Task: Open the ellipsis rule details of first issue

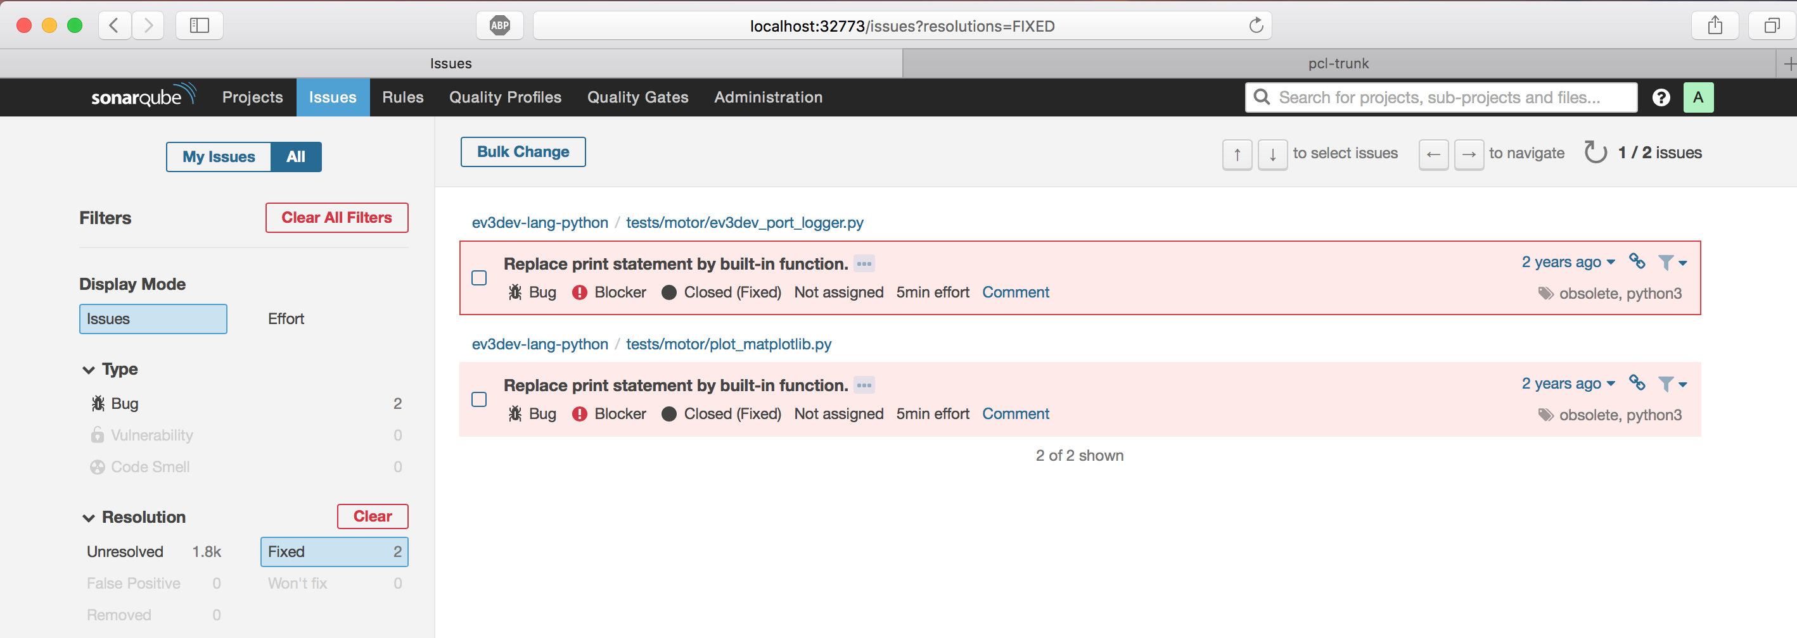Action: pyautogui.click(x=864, y=264)
